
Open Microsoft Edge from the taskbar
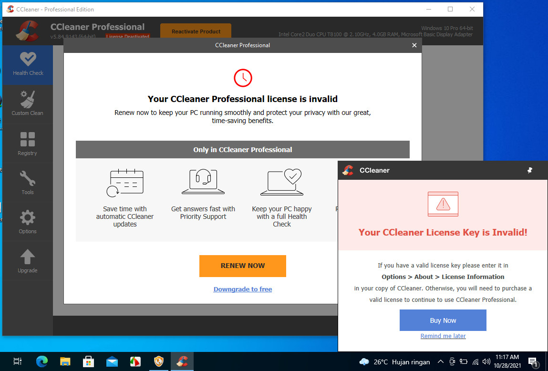41,361
